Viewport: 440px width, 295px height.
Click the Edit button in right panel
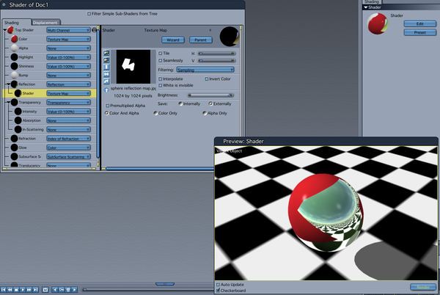tap(419, 23)
